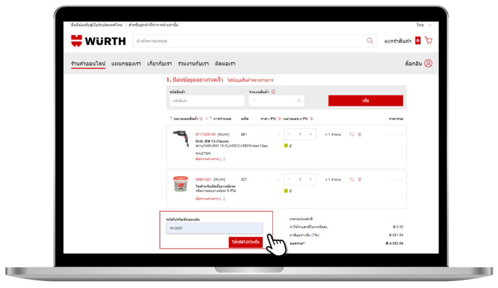Decrease quantity of item 08901221

coord(289,179)
